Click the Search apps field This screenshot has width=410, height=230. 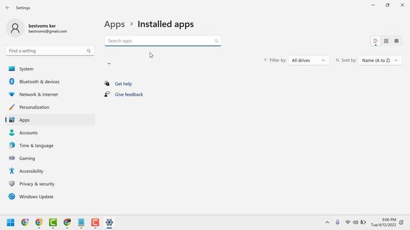click(163, 41)
